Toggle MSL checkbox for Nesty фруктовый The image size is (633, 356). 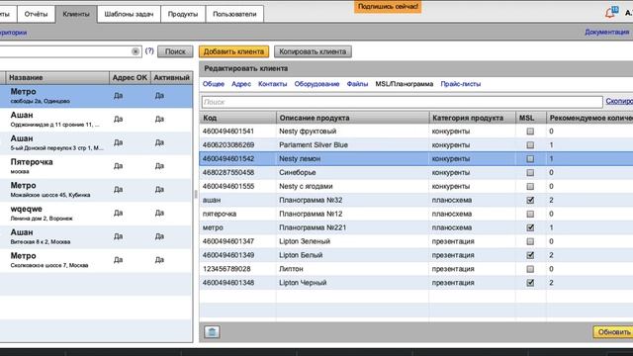pos(530,132)
